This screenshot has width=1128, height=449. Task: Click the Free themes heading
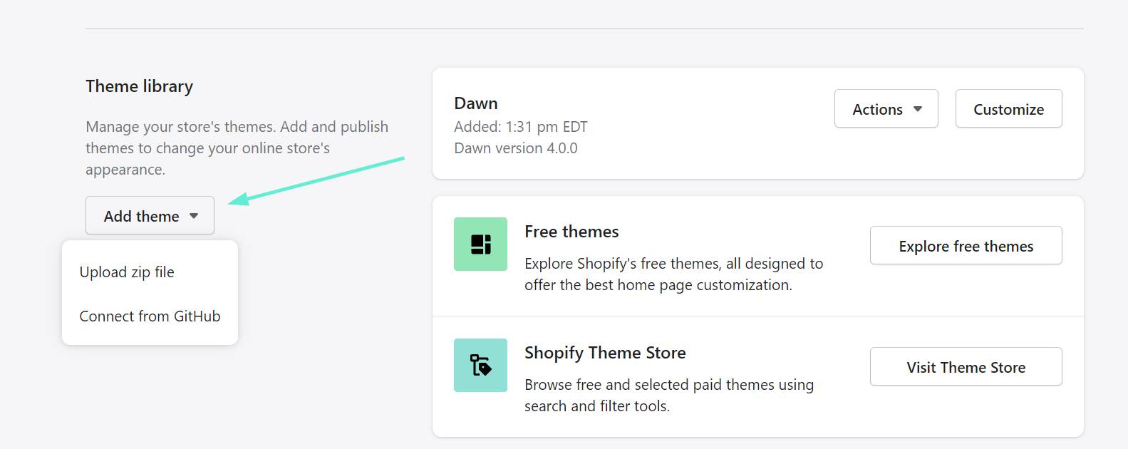tap(571, 232)
